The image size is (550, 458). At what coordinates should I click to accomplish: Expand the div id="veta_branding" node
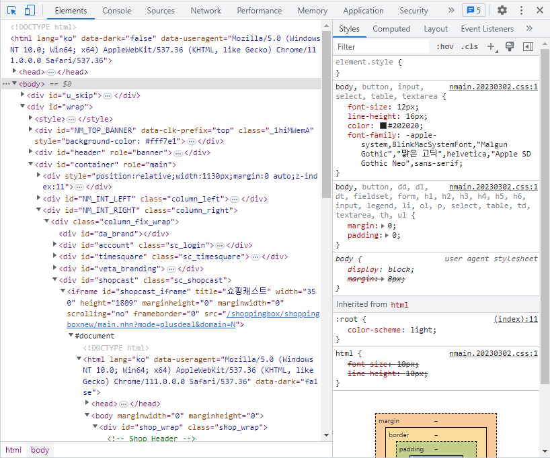[x=54, y=267]
